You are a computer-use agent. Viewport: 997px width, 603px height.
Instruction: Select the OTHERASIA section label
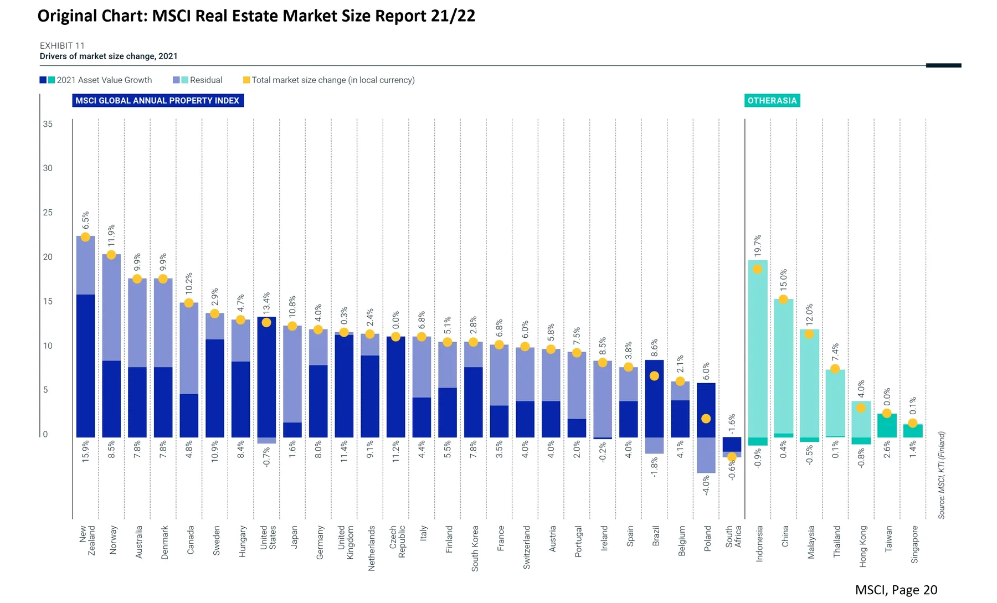coord(772,101)
